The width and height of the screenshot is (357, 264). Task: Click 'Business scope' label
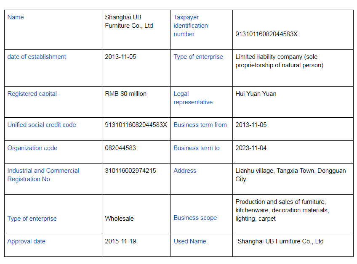click(x=195, y=218)
